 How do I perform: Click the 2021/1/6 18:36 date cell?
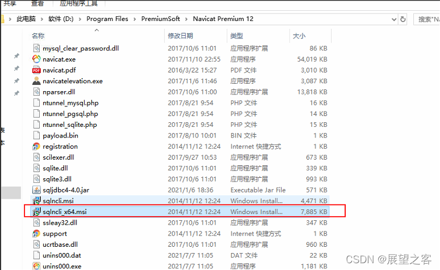191,190
